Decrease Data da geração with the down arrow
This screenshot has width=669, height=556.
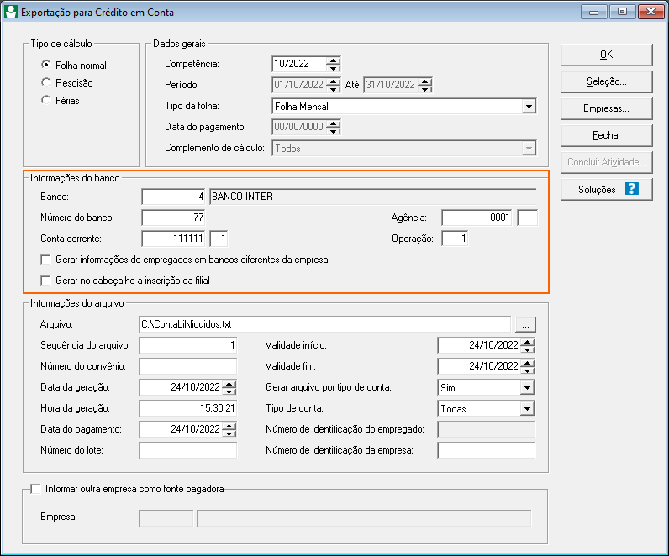(229, 391)
